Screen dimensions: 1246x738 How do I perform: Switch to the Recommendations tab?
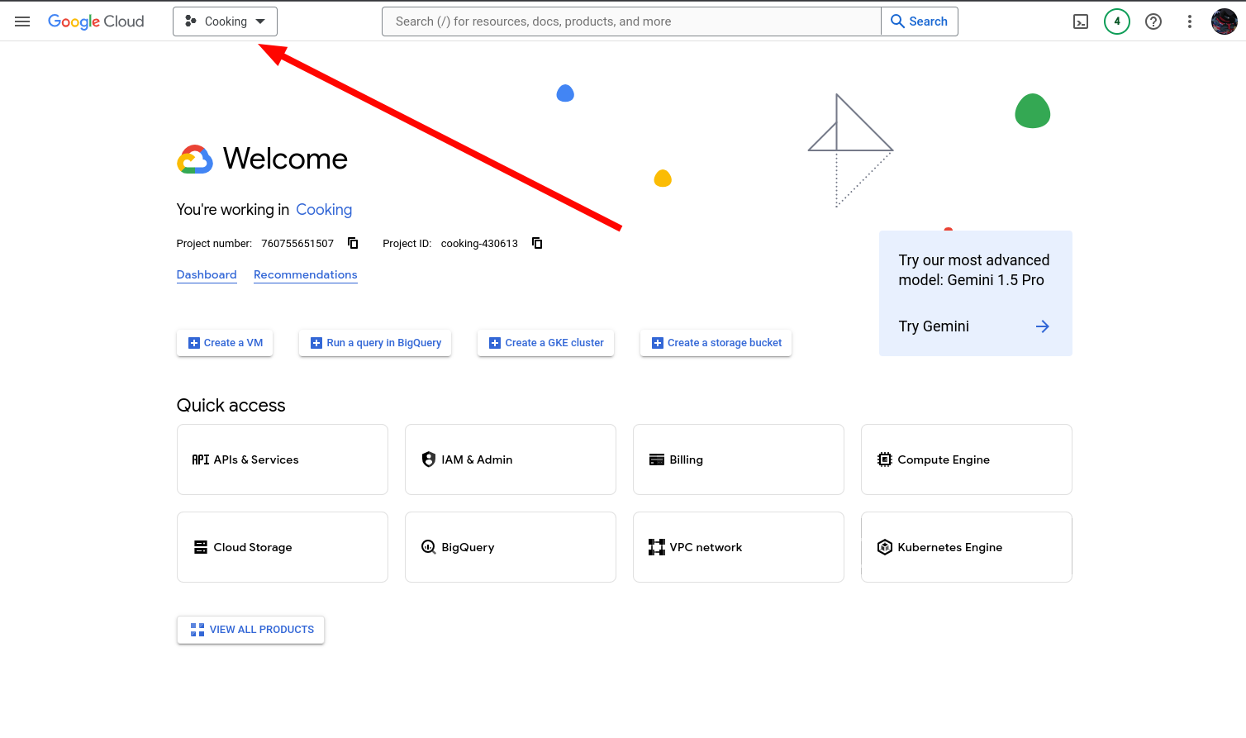(306, 274)
